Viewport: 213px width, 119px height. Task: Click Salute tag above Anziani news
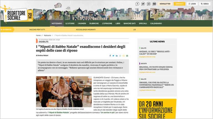tap(143, 48)
